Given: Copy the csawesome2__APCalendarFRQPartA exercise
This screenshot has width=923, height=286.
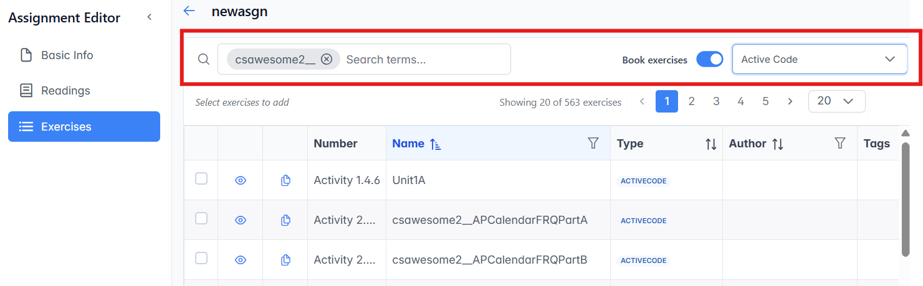Looking at the screenshot, I should (x=285, y=220).
